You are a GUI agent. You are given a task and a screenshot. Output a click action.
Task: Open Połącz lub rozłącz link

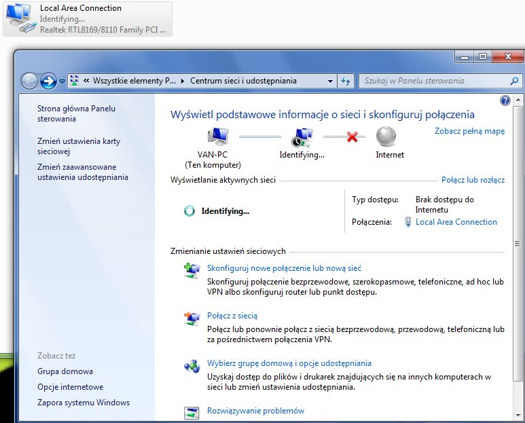tap(473, 180)
